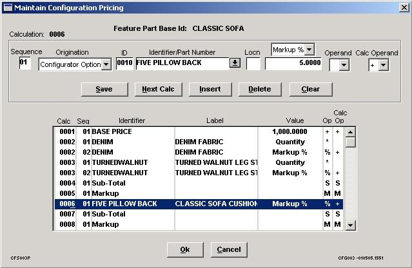The height and width of the screenshot is (268, 412).
Task: Click the Save button
Action: tap(104, 90)
